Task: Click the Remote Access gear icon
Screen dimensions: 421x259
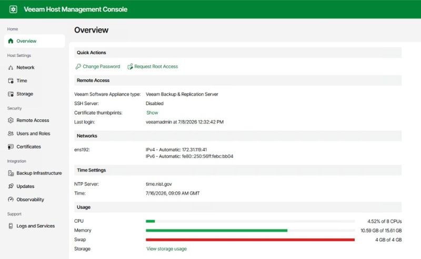Action: point(11,120)
